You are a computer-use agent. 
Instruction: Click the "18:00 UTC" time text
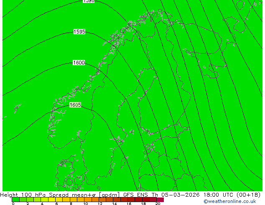point(218,195)
